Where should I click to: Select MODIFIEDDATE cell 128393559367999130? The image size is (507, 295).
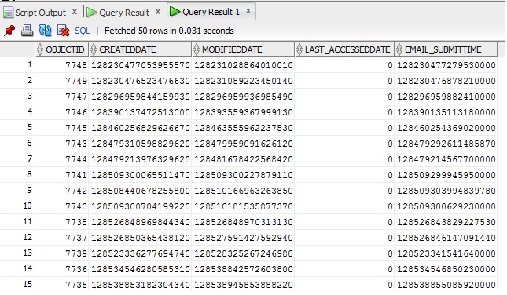tap(243, 112)
